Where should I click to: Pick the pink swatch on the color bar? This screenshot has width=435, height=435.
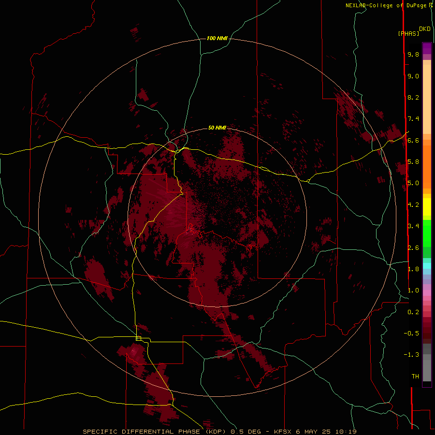[x=427, y=293]
